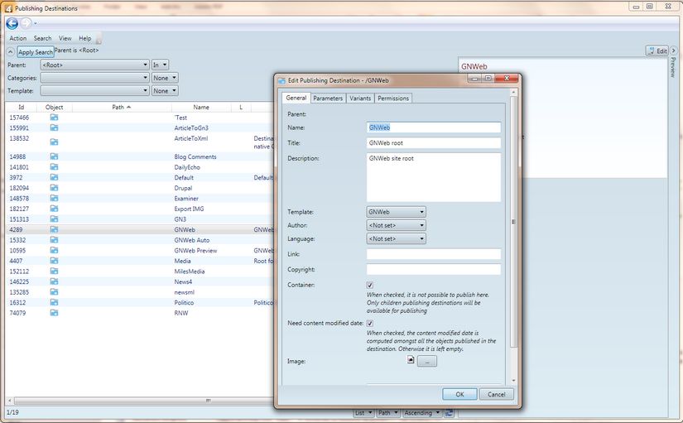Click the Title field containing GNWeb root
The height and width of the screenshot is (423, 683).
(x=434, y=143)
